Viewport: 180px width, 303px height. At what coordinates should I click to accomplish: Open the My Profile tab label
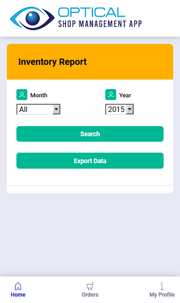162,295
